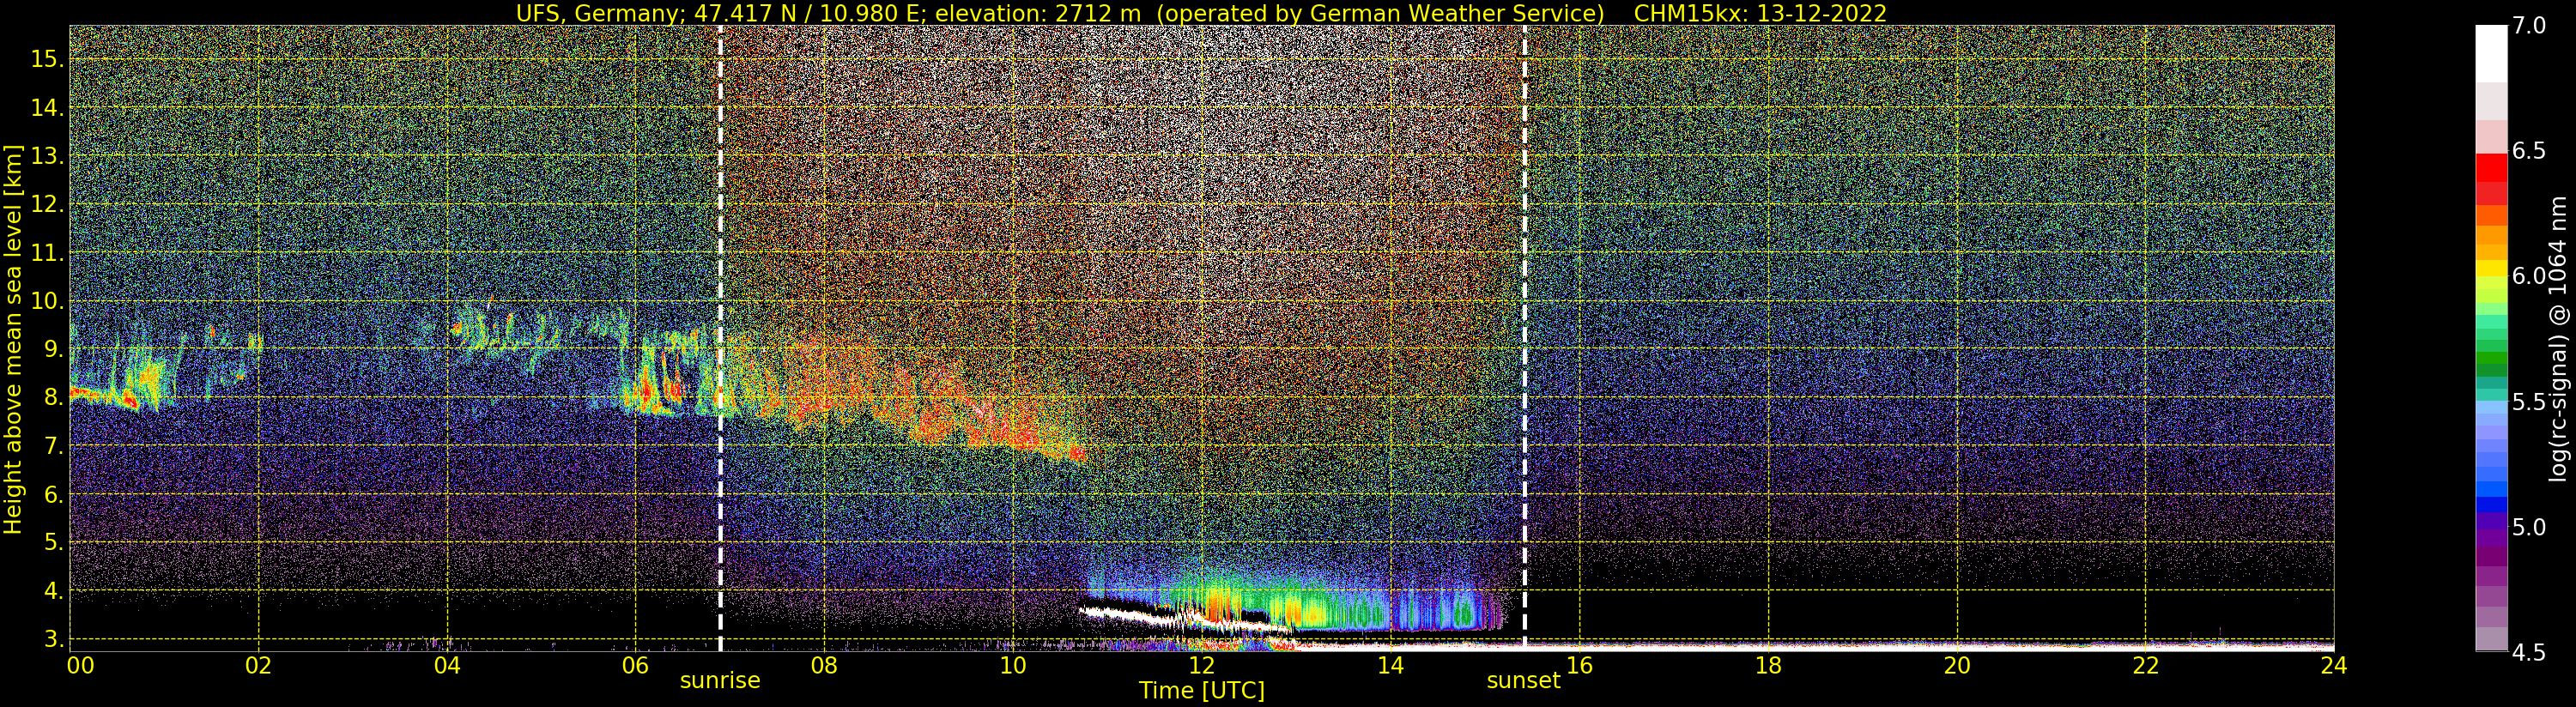Click the 18 tick on the time axis

click(1768, 666)
